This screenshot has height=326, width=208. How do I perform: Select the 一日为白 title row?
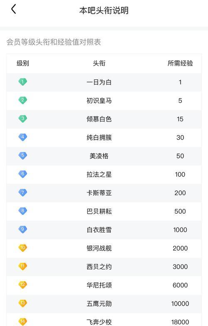tap(104, 82)
